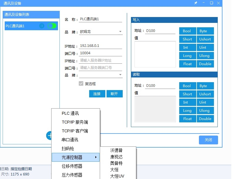Click the pin window icon
Viewport: 241px width, 179px height.
point(196,3)
